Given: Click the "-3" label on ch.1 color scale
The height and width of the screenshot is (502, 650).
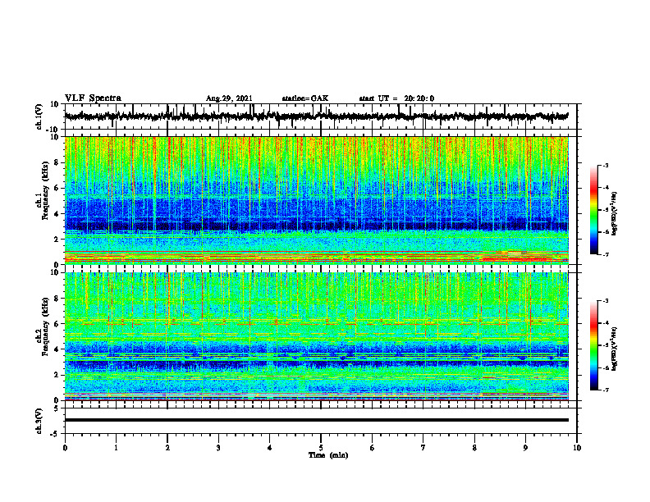Looking at the screenshot, I should tap(606, 165).
